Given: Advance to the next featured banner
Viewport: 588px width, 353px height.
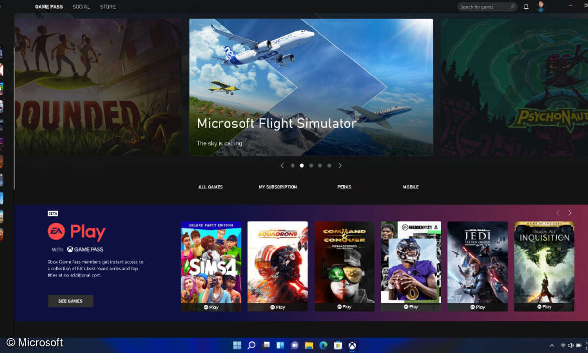Looking at the screenshot, I should click(340, 166).
